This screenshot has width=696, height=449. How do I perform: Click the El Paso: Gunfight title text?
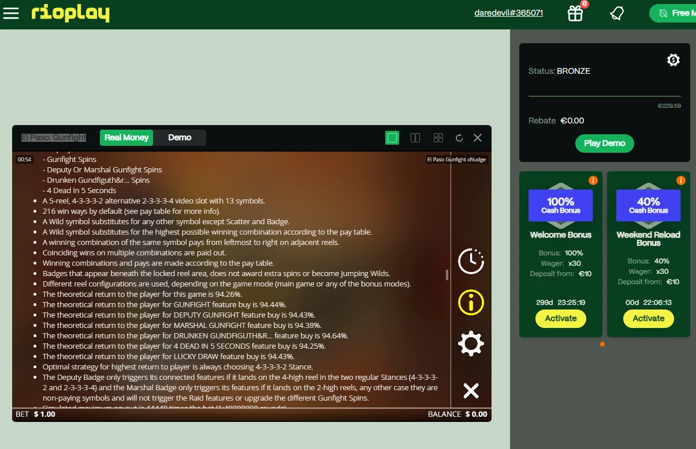click(54, 138)
